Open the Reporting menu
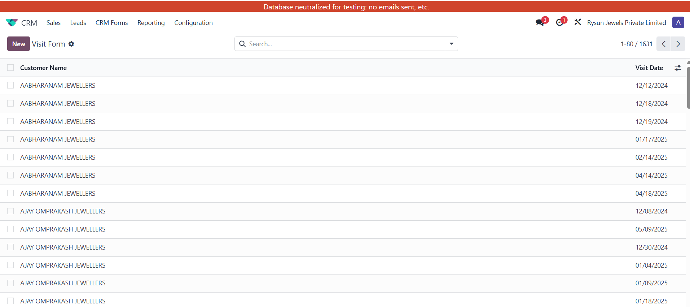The height and width of the screenshot is (307, 690). point(151,23)
